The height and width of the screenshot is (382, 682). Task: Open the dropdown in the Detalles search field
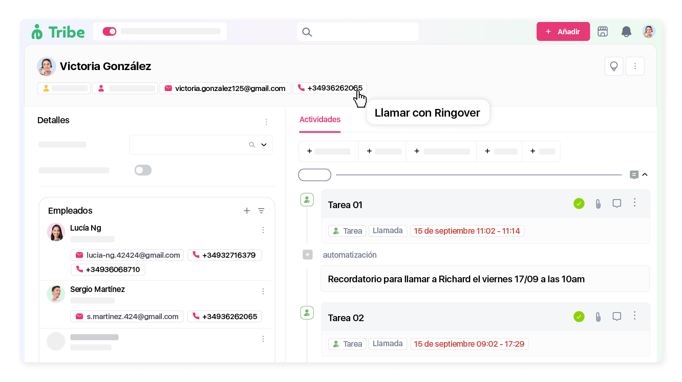[264, 145]
